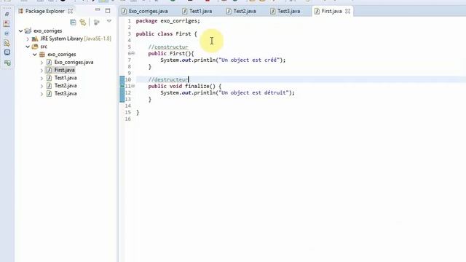
Task: Select Test2.java in Package Explorer
Action: click(x=66, y=86)
